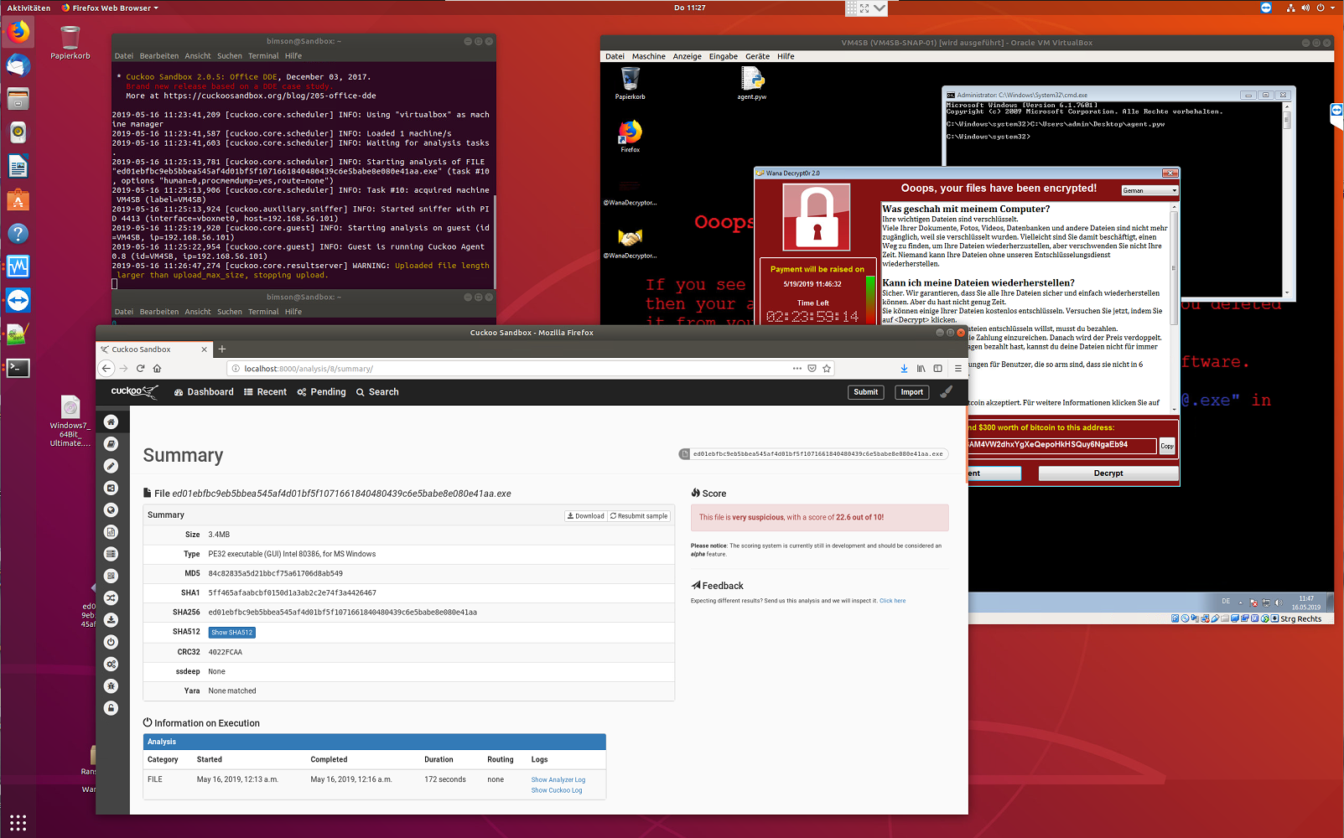Open the Cuckoo sidebar home icon
Viewport: 1344px width, 838px height.
[111, 422]
